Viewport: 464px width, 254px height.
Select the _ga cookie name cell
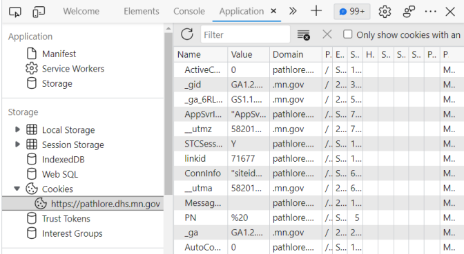[201, 233]
